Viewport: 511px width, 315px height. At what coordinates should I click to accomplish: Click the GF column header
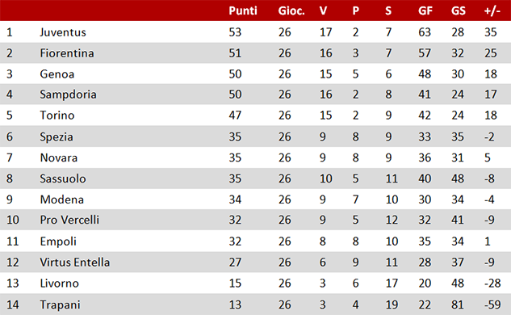(x=425, y=10)
